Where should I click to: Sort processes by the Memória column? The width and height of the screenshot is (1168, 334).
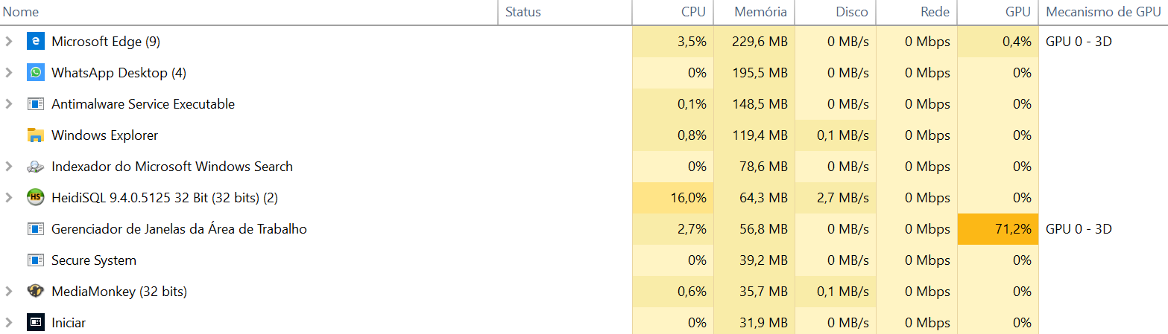(760, 12)
